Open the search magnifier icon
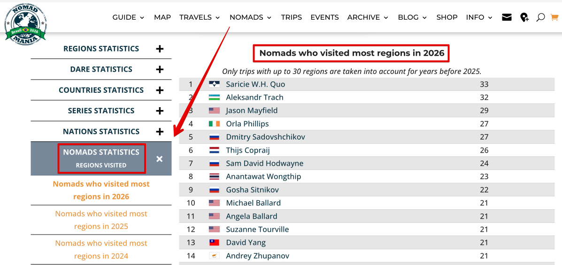Viewport: 562px width, 265px height. coord(540,17)
